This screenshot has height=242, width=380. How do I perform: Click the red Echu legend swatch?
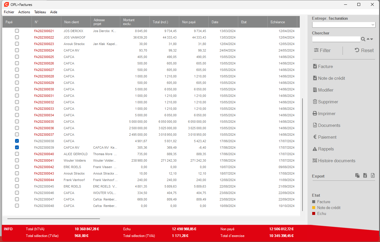click(x=314, y=213)
